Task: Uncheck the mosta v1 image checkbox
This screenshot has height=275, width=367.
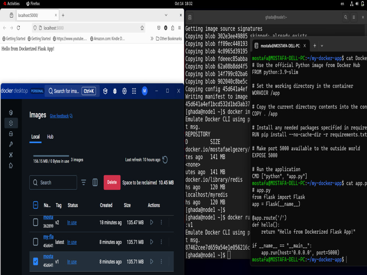Action: (x=36, y=261)
